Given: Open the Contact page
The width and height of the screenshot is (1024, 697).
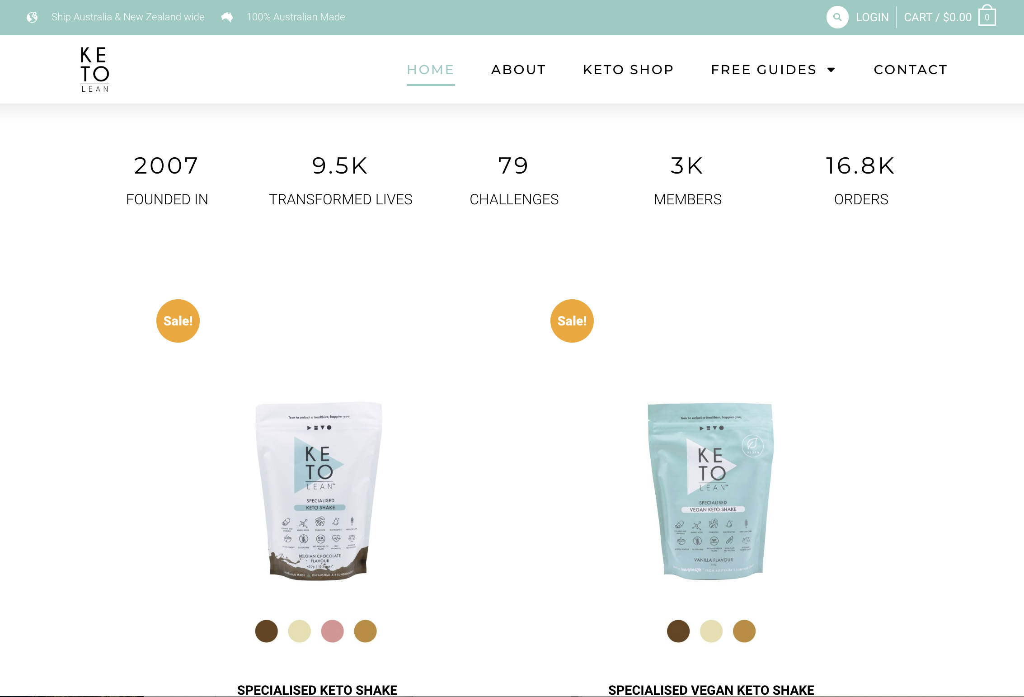Looking at the screenshot, I should [911, 70].
